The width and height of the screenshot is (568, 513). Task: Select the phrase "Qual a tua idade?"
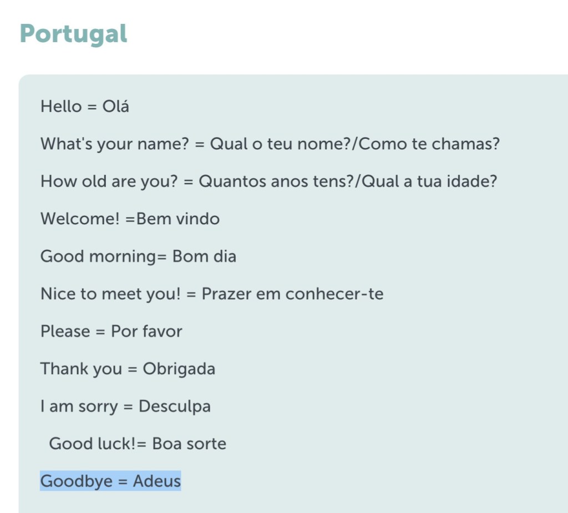429,182
